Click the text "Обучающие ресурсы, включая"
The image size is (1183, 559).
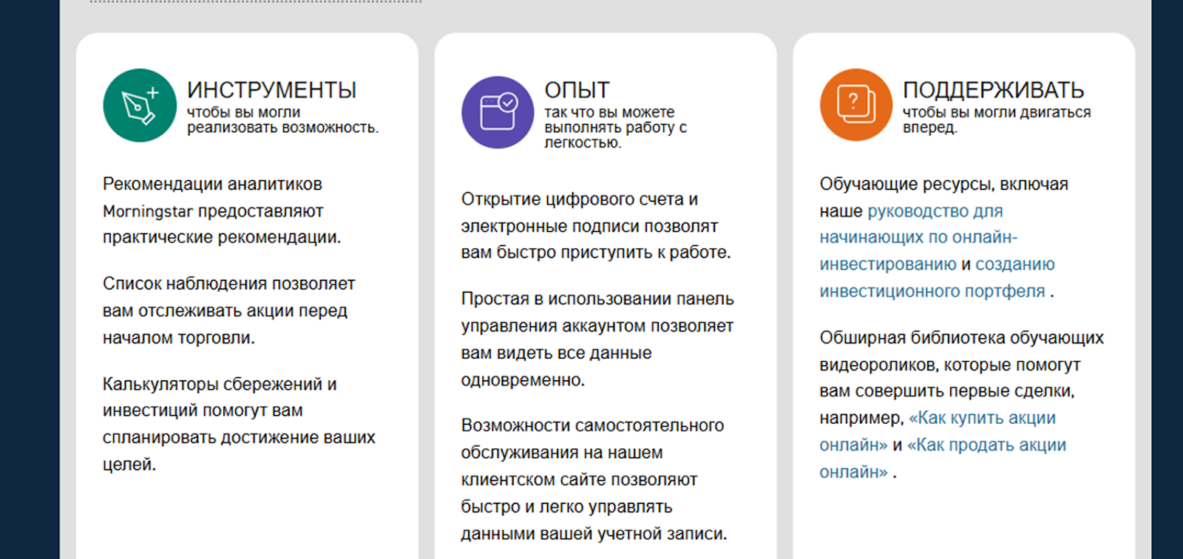(943, 184)
